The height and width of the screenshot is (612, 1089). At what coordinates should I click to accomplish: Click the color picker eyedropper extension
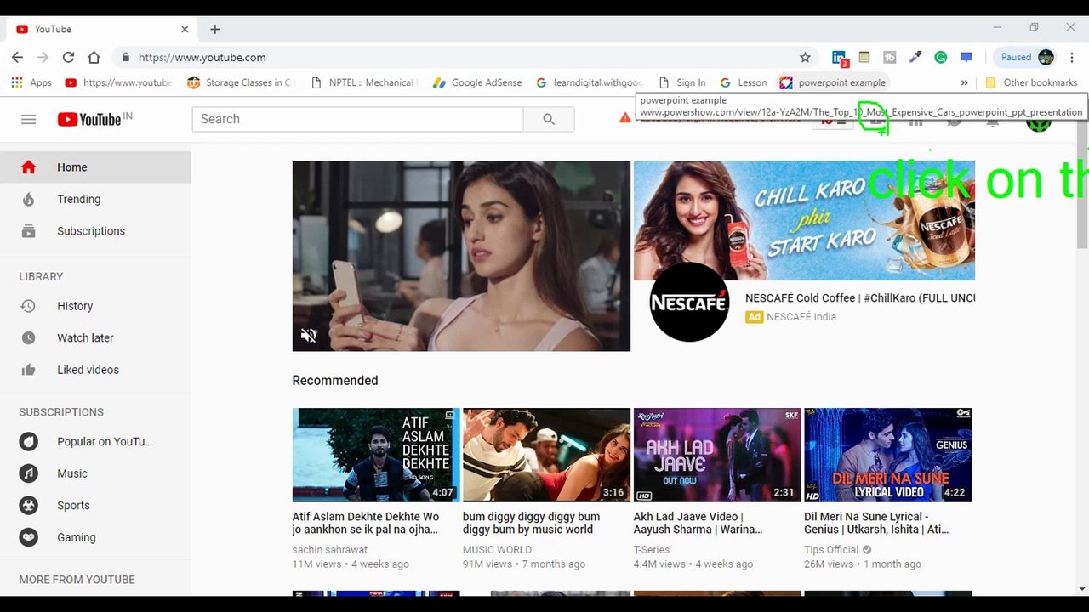pyautogui.click(x=915, y=57)
